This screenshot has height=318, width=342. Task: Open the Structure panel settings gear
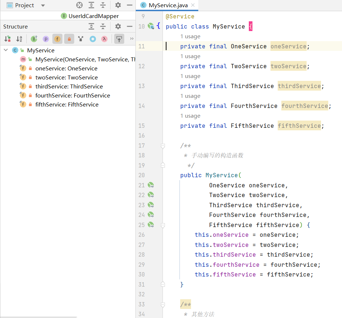[118, 26]
